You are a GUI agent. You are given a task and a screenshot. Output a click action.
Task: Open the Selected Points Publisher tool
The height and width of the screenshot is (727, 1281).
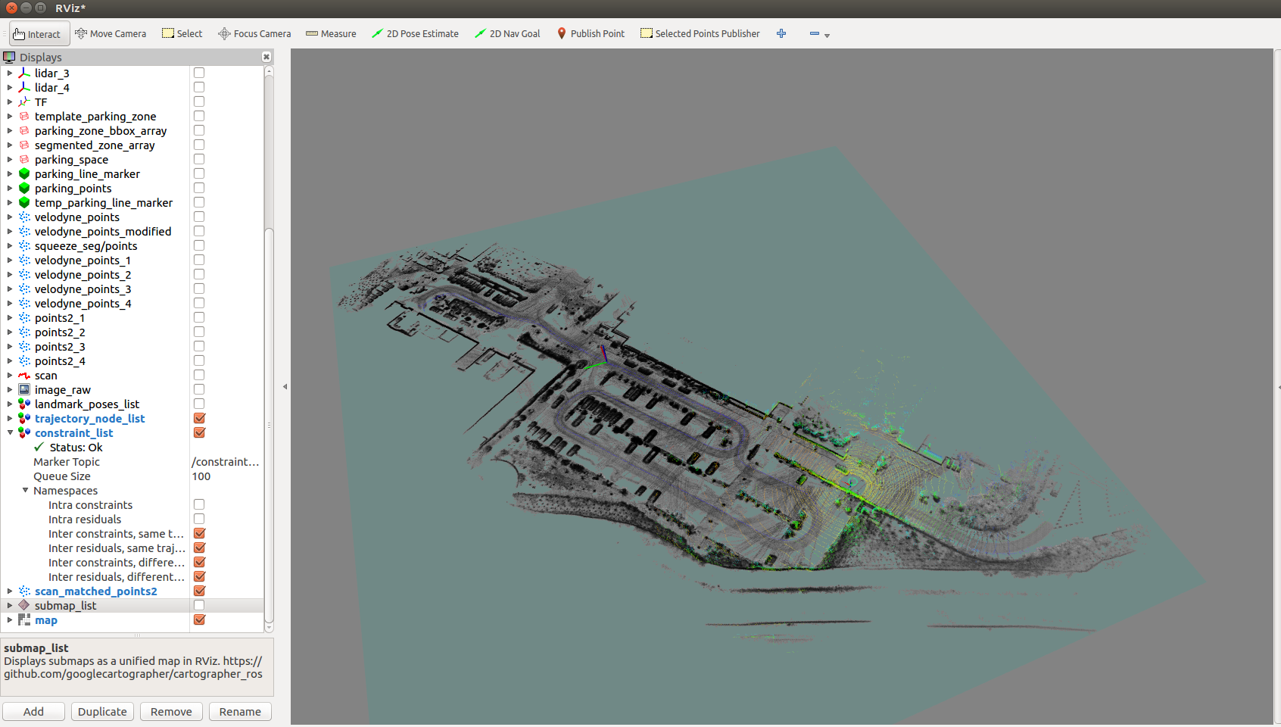(x=699, y=33)
